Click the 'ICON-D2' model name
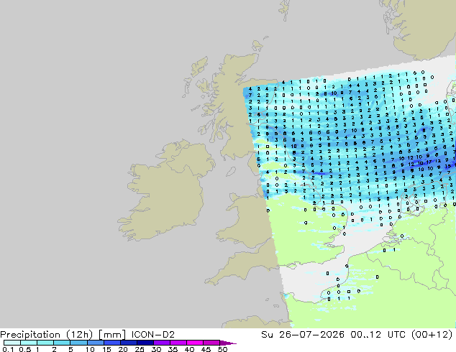The width and height of the screenshot is (456, 352). [x=153, y=335]
